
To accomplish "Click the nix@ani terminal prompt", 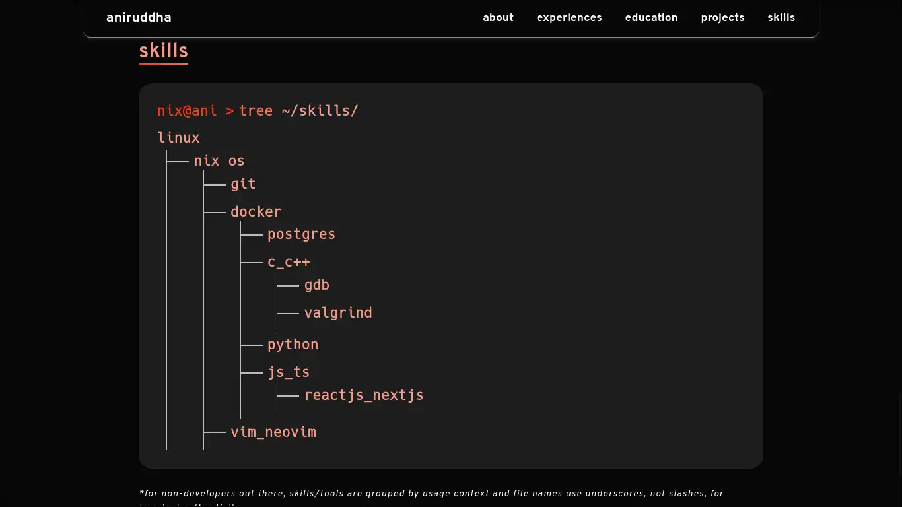I will pos(187,111).
